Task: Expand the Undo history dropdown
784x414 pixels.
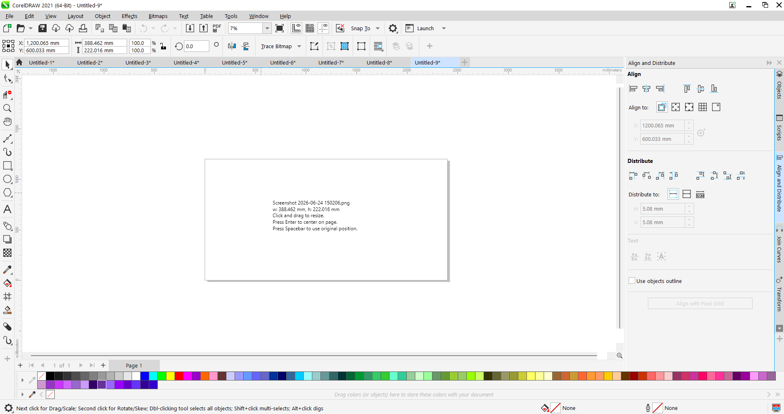Action: [x=153, y=28]
